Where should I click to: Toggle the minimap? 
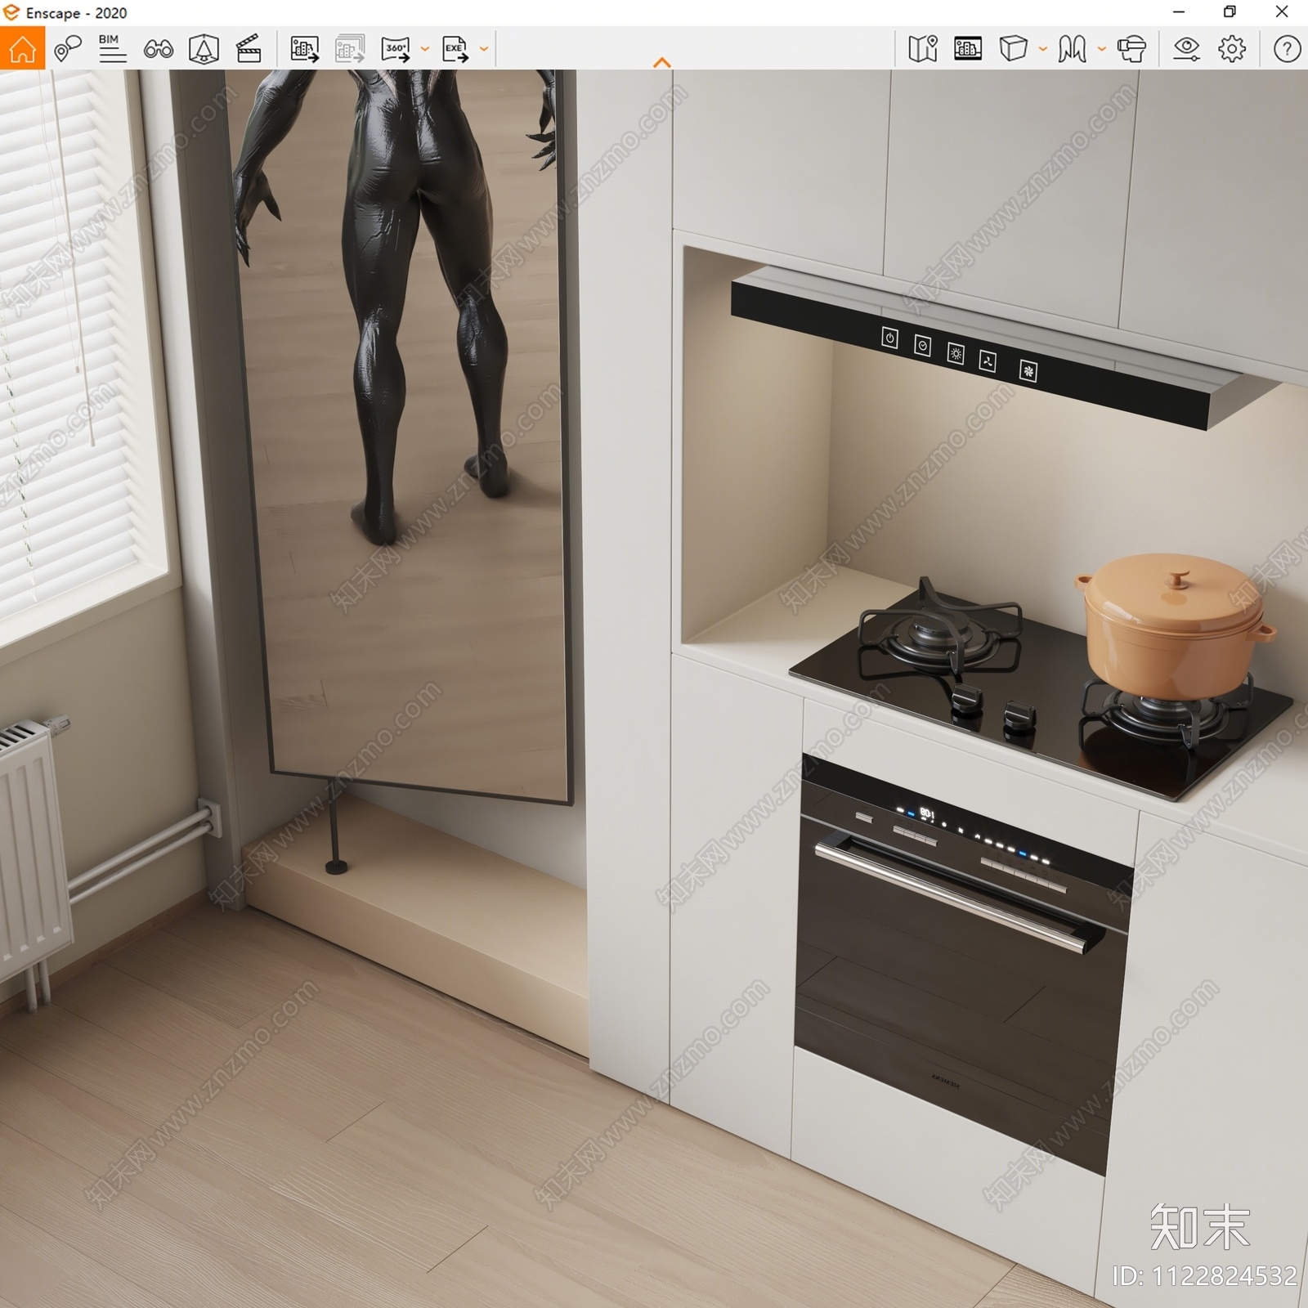pyautogui.click(x=923, y=49)
